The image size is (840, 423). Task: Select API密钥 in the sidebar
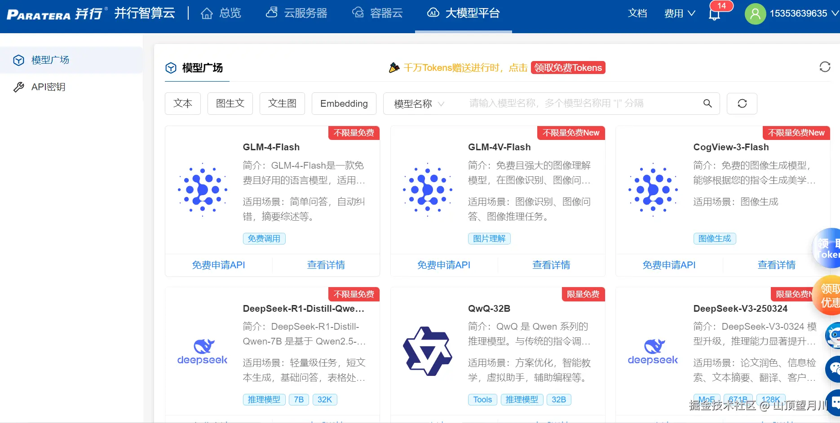click(x=71, y=87)
